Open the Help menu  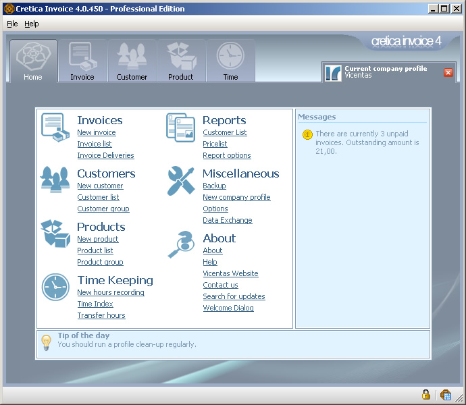coord(32,24)
